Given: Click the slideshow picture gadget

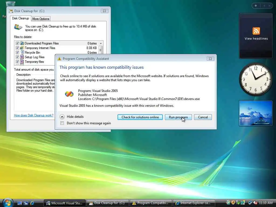Looking at the screenshot, I should pos(256,113).
